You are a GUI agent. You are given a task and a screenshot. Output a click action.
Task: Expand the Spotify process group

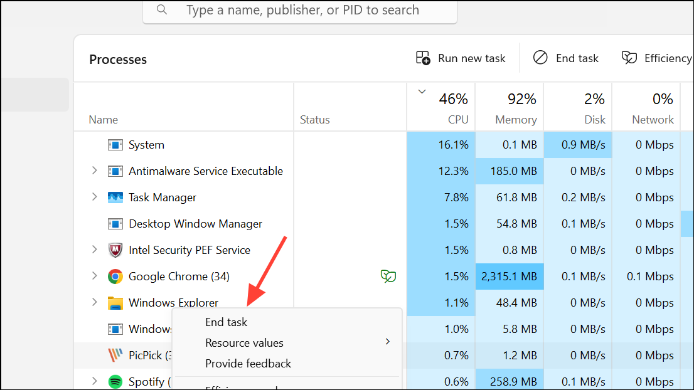(x=95, y=381)
